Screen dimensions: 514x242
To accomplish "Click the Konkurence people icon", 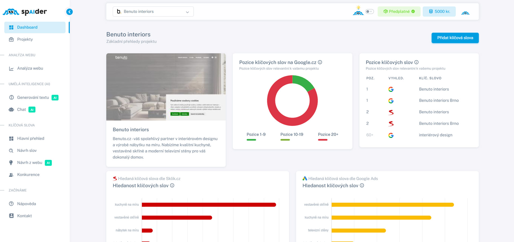I will [11, 175].
